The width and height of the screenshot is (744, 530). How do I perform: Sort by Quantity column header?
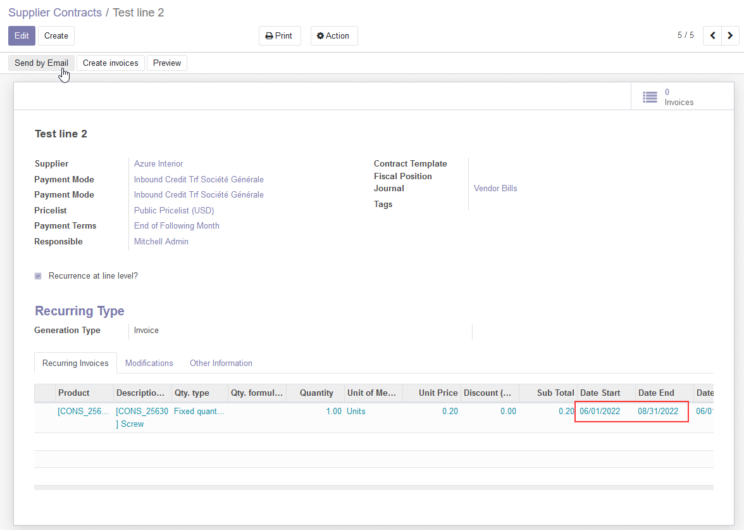[316, 393]
